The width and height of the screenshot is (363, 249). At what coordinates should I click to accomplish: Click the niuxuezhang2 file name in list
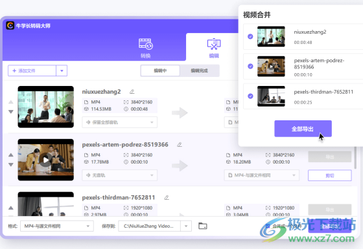(x=101, y=92)
